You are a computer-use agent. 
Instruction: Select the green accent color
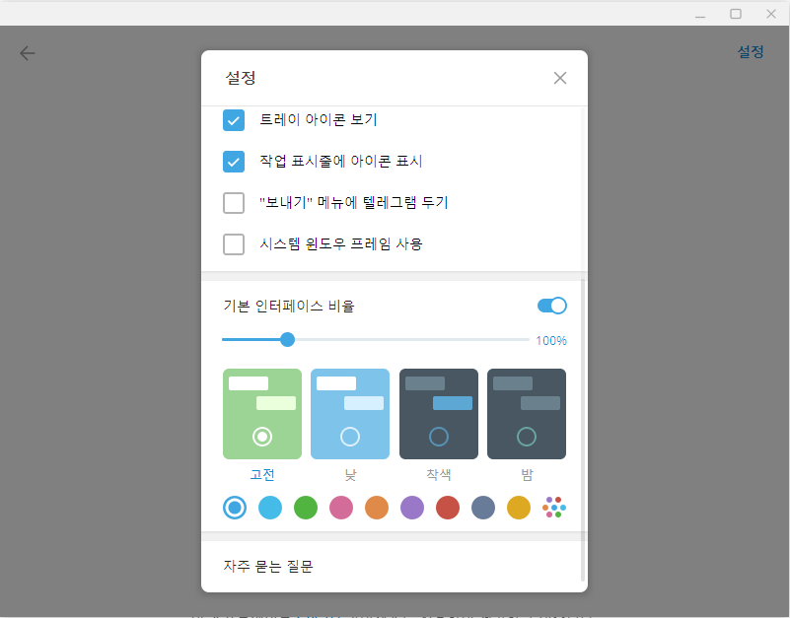pos(306,508)
